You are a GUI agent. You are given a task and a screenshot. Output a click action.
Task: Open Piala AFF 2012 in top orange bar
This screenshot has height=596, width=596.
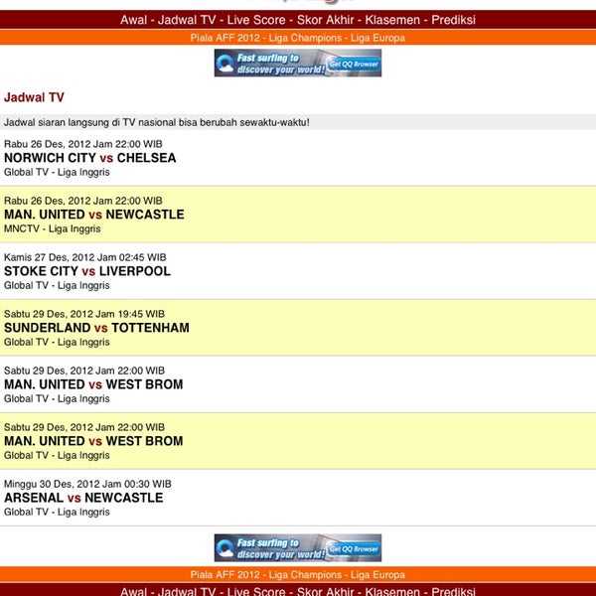[x=223, y=38]
